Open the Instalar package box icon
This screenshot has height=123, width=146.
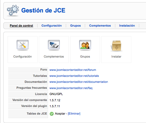click(116, 46)
